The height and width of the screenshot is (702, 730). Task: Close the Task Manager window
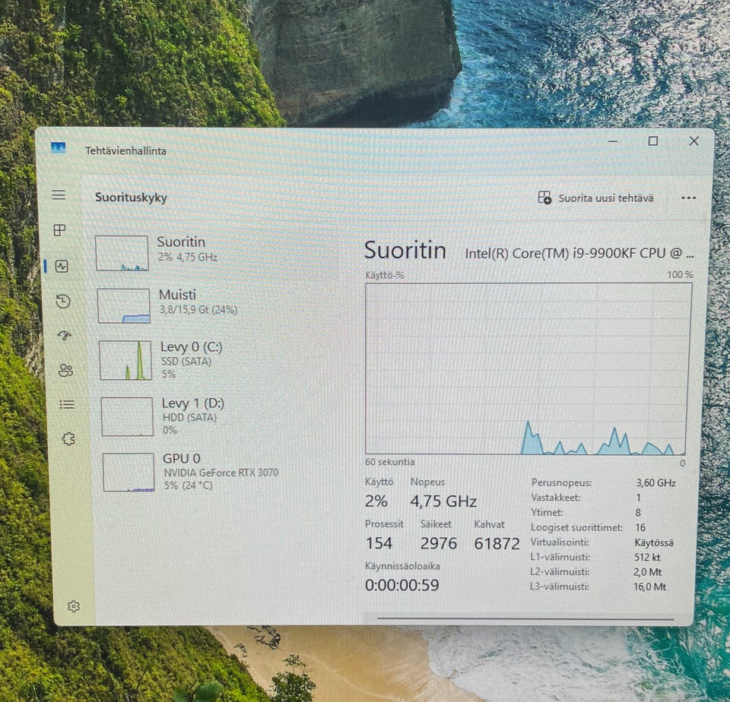tap(693, 141)
